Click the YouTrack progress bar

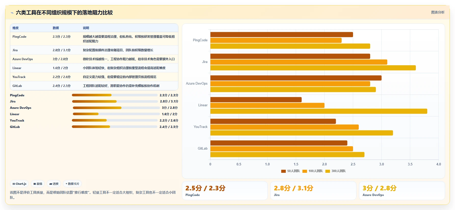115,120
